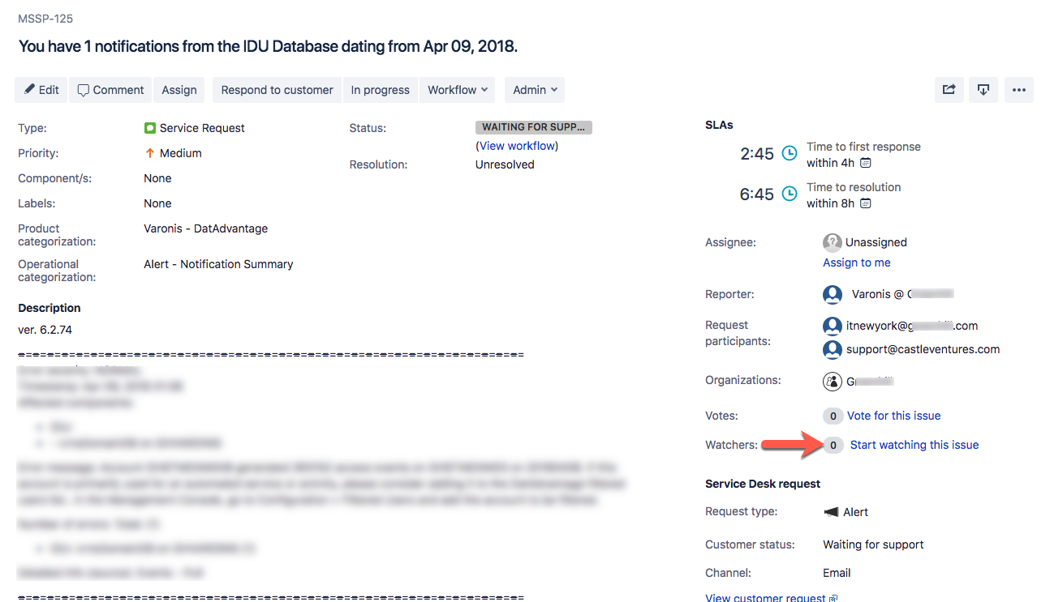
Task: Click support@castleventures.com participant text
Action: tap(923, 349)
